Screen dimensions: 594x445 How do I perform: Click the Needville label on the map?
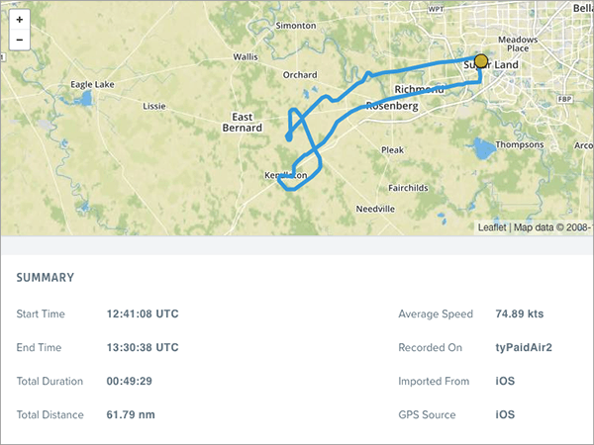point(375,209)
